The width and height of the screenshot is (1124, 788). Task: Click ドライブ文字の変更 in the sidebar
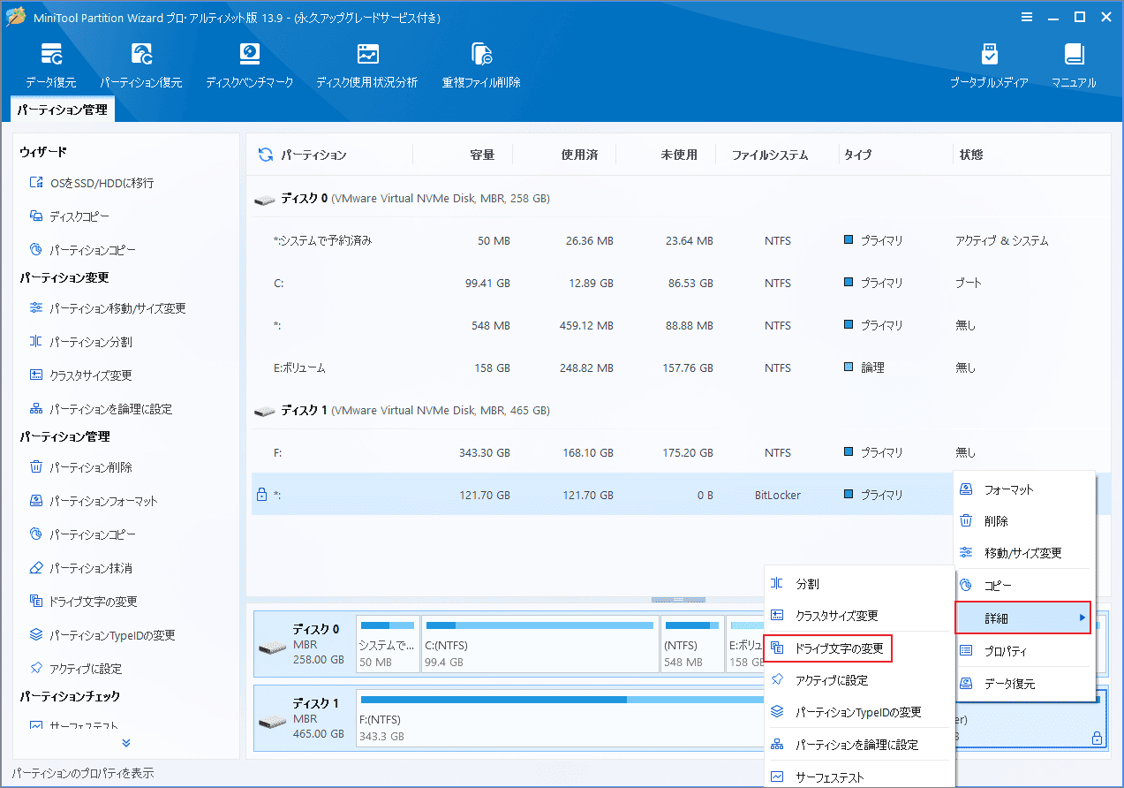[x=84, y=602]
